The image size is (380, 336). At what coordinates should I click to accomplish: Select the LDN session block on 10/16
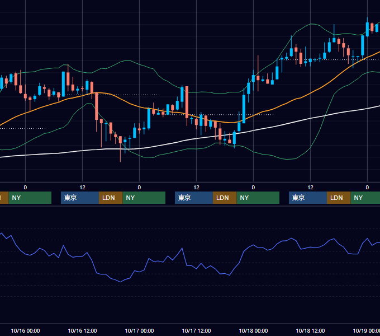coord(111,198)
